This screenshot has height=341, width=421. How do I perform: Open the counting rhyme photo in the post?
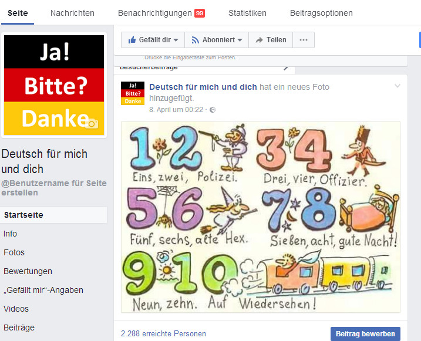click(261, 217)
